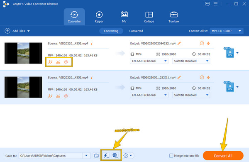Viewport: 249px width, 162px height.
Task: Click the enhance palette icon in first video row
Action: point(66,62)
